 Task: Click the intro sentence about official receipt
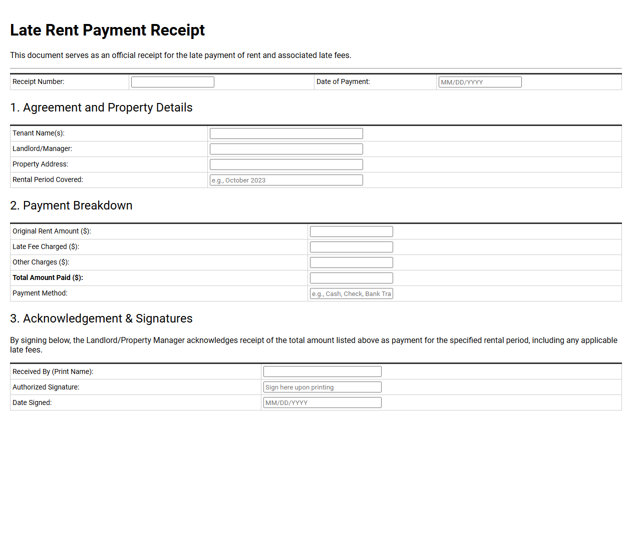coord(181,55)
